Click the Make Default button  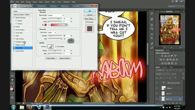coord(51,58)
